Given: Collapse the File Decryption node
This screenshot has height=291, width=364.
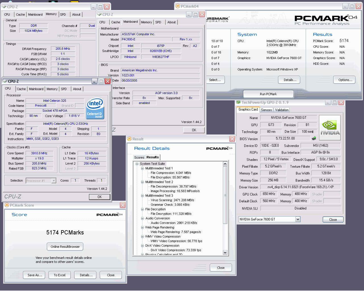Looking at the screenshot, I should [x=142, y=209].
